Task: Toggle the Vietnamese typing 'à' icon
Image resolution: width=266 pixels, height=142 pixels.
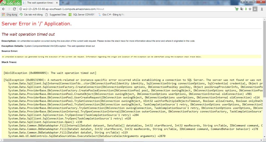Action: click(x=245, y=9)
